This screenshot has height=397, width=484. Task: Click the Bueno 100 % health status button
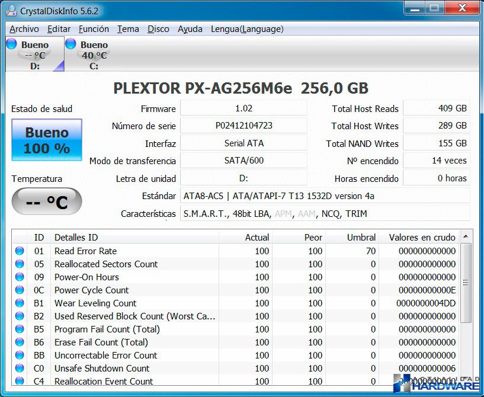[x=47, y=140]
